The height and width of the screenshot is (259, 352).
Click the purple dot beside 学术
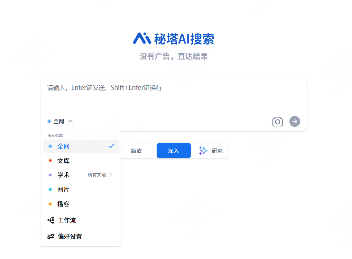pyautogui.click(x=50, y=175)
